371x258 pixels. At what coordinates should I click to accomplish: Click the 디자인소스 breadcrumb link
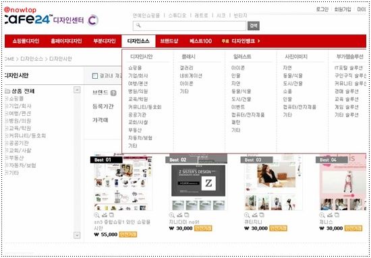coord(32,59)
